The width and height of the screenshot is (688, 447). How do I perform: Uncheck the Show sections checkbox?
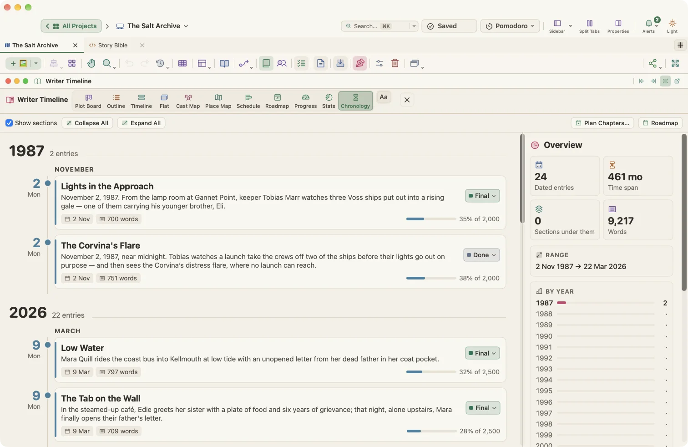point(9,123)
